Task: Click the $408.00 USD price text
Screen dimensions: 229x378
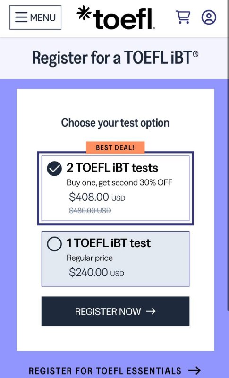Action: [x=97, y=197]
